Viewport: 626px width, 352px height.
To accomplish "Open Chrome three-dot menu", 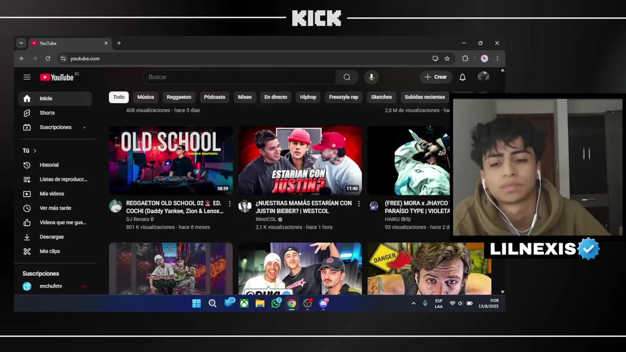I will tap(497, 59).
